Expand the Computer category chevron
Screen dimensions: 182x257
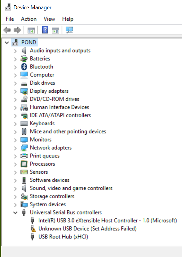click(x=15, y=75)
